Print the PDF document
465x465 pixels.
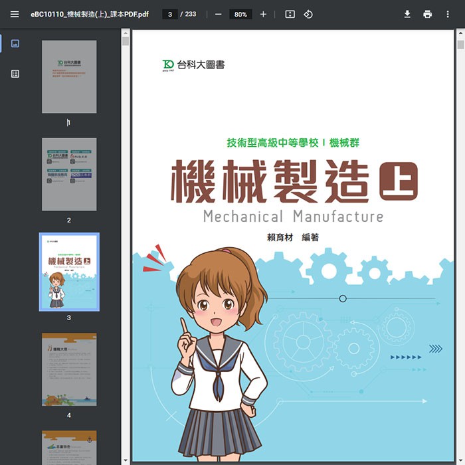[427, 14]
